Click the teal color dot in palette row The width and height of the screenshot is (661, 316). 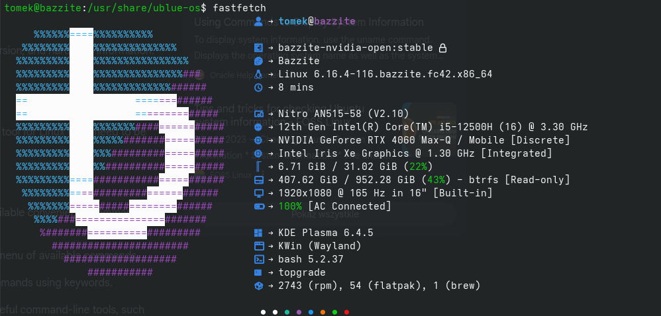pyautogui.click(x=287, y=312)
